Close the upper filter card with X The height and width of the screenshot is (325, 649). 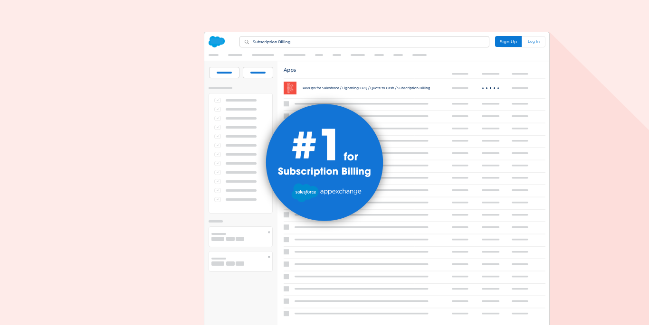[269, 232]
